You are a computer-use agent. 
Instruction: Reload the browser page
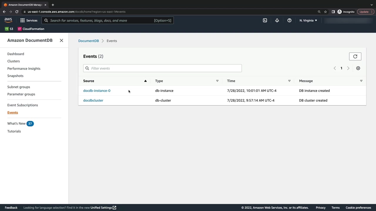17,12
